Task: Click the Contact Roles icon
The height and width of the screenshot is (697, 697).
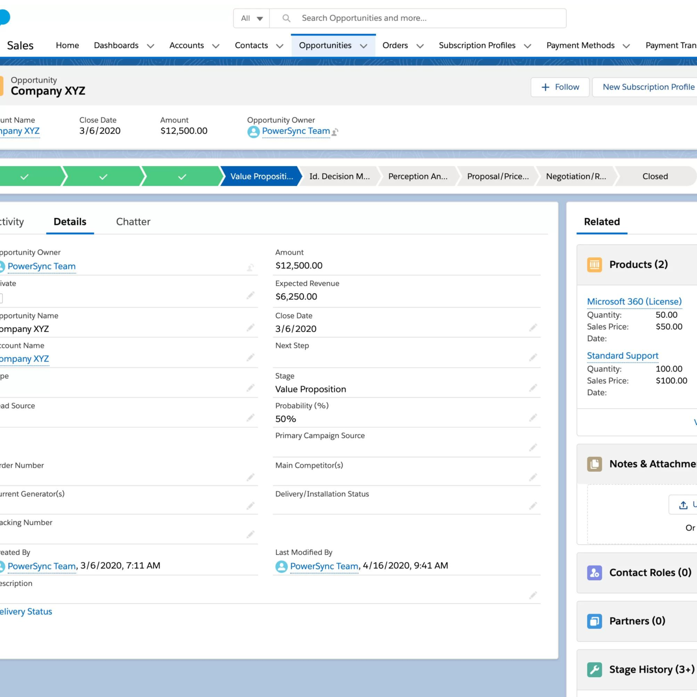Action: tap(594, 572)
